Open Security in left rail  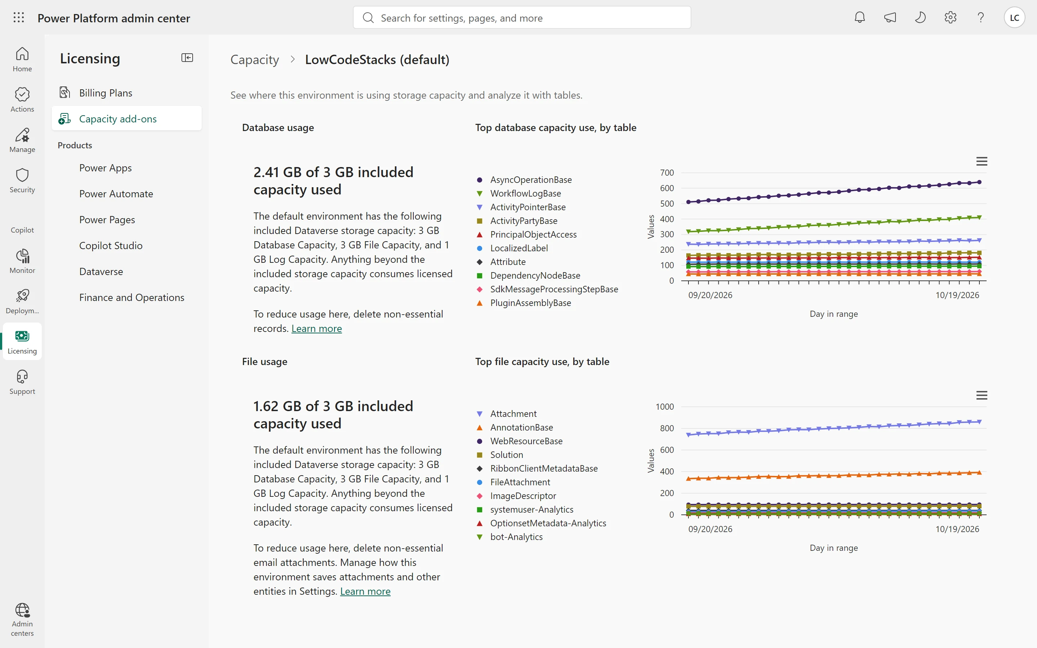coord(22,180)
